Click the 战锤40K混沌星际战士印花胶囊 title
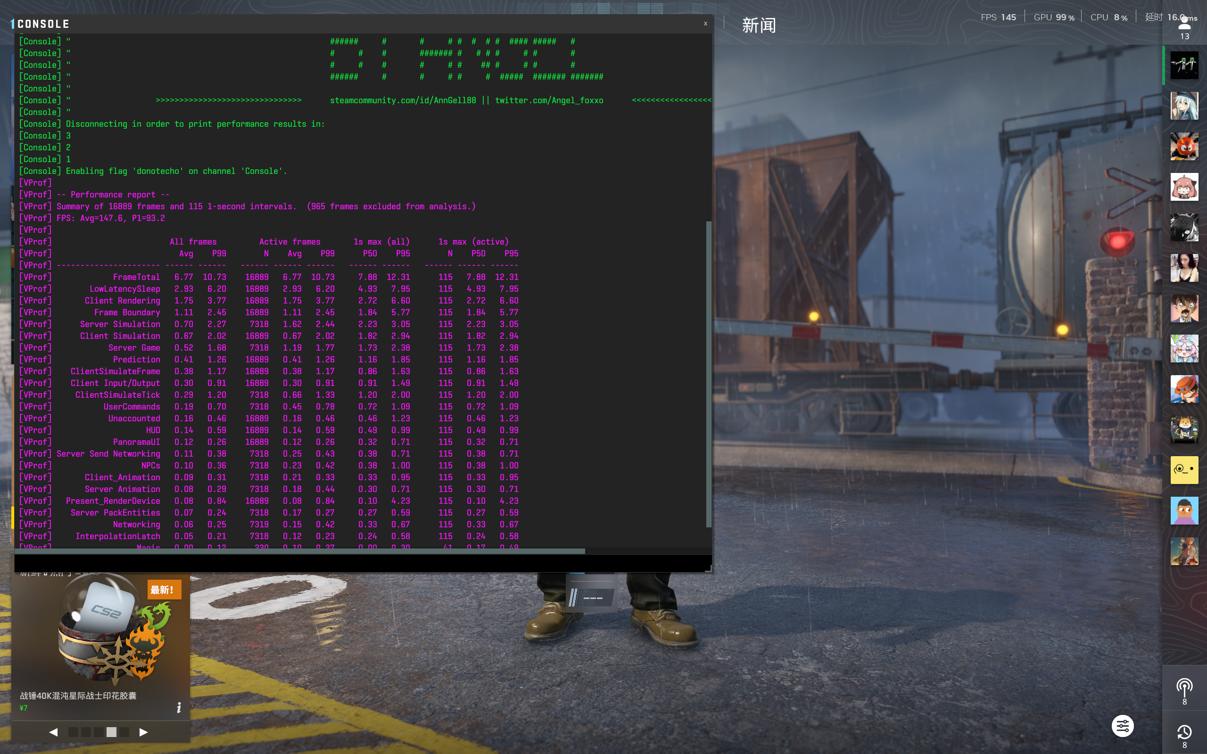Viewport: 1207px width, 754px height. [78, 696]
